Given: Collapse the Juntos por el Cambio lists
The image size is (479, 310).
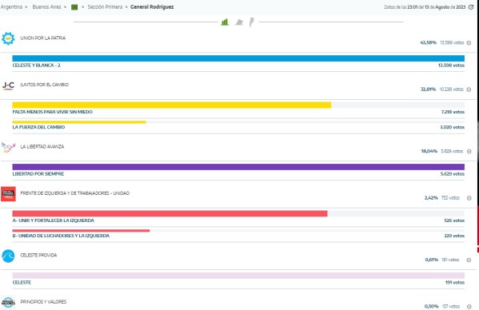Looking at the screenshot, I should (469, 89).
